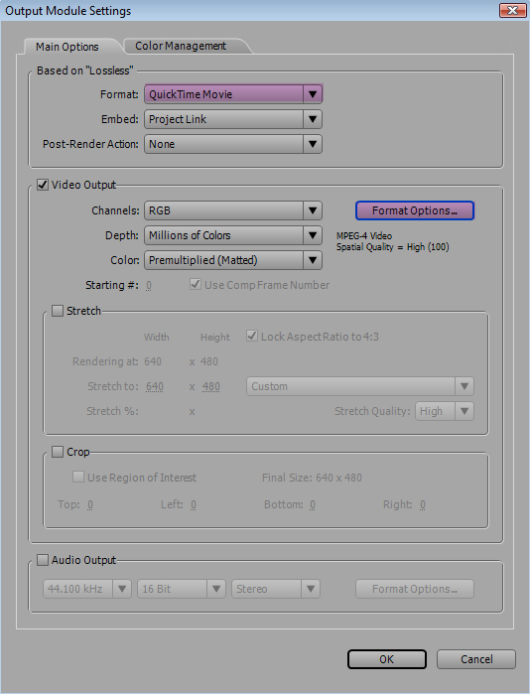Viewport: 530px width, 694px height.
Task: Expand the Embed dropdown set to Project Link
Action: 233,119
